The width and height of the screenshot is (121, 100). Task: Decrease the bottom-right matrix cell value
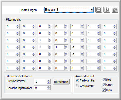[x=114, y=69]
